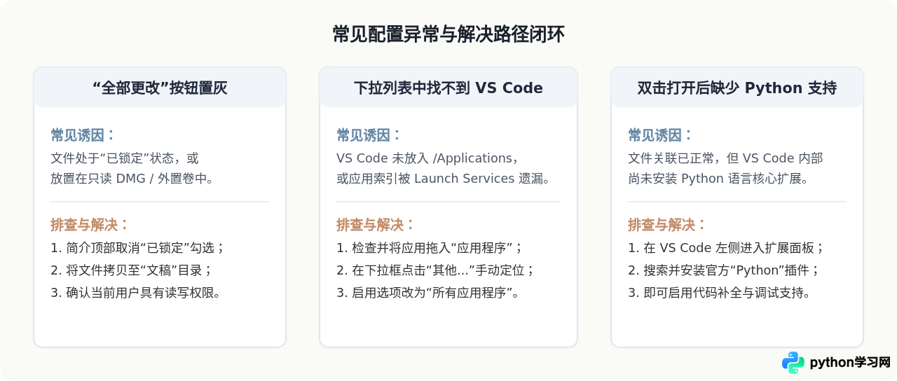Select the card header 双击打开后缺少 Python 支持
Image resolution: width=897 pixels, height=381 pixels.
[737, 88]
